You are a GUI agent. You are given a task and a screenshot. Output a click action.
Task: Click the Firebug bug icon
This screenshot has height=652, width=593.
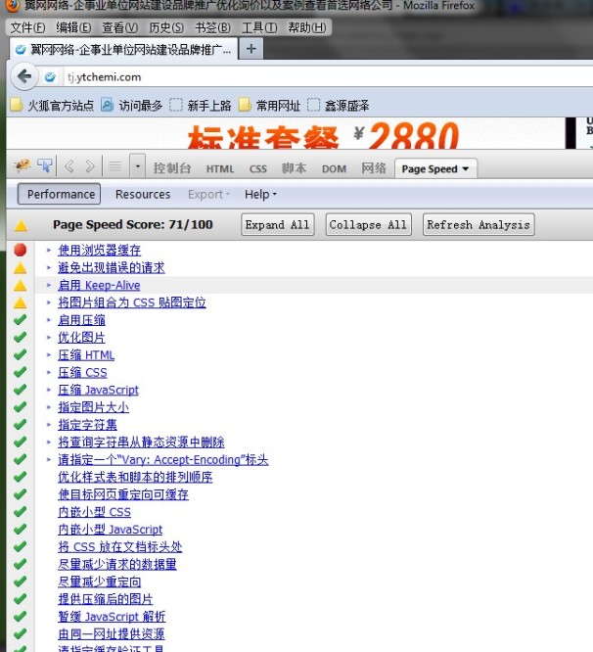tap(20, 166)
